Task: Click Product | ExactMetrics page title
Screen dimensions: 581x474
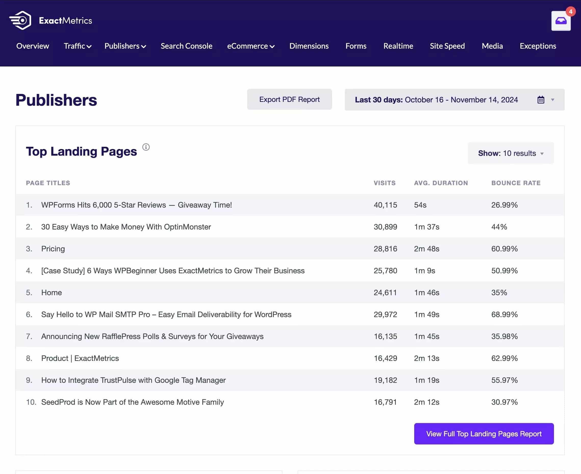Action: click(80, 358)
